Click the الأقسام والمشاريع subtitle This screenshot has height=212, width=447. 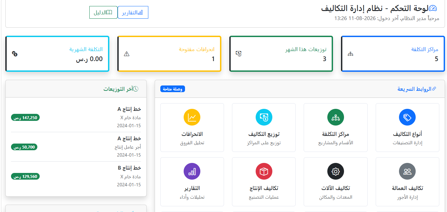tap(336, 143)
